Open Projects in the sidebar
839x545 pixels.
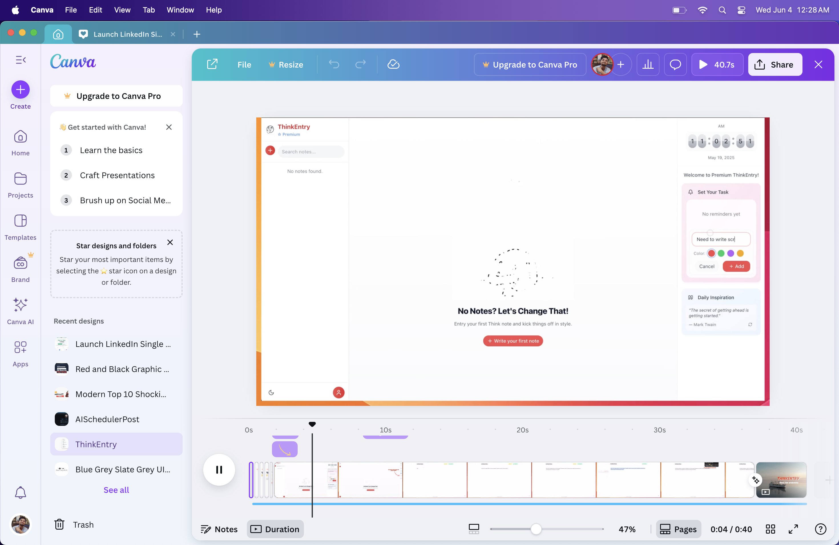click(x=21, y=185)
